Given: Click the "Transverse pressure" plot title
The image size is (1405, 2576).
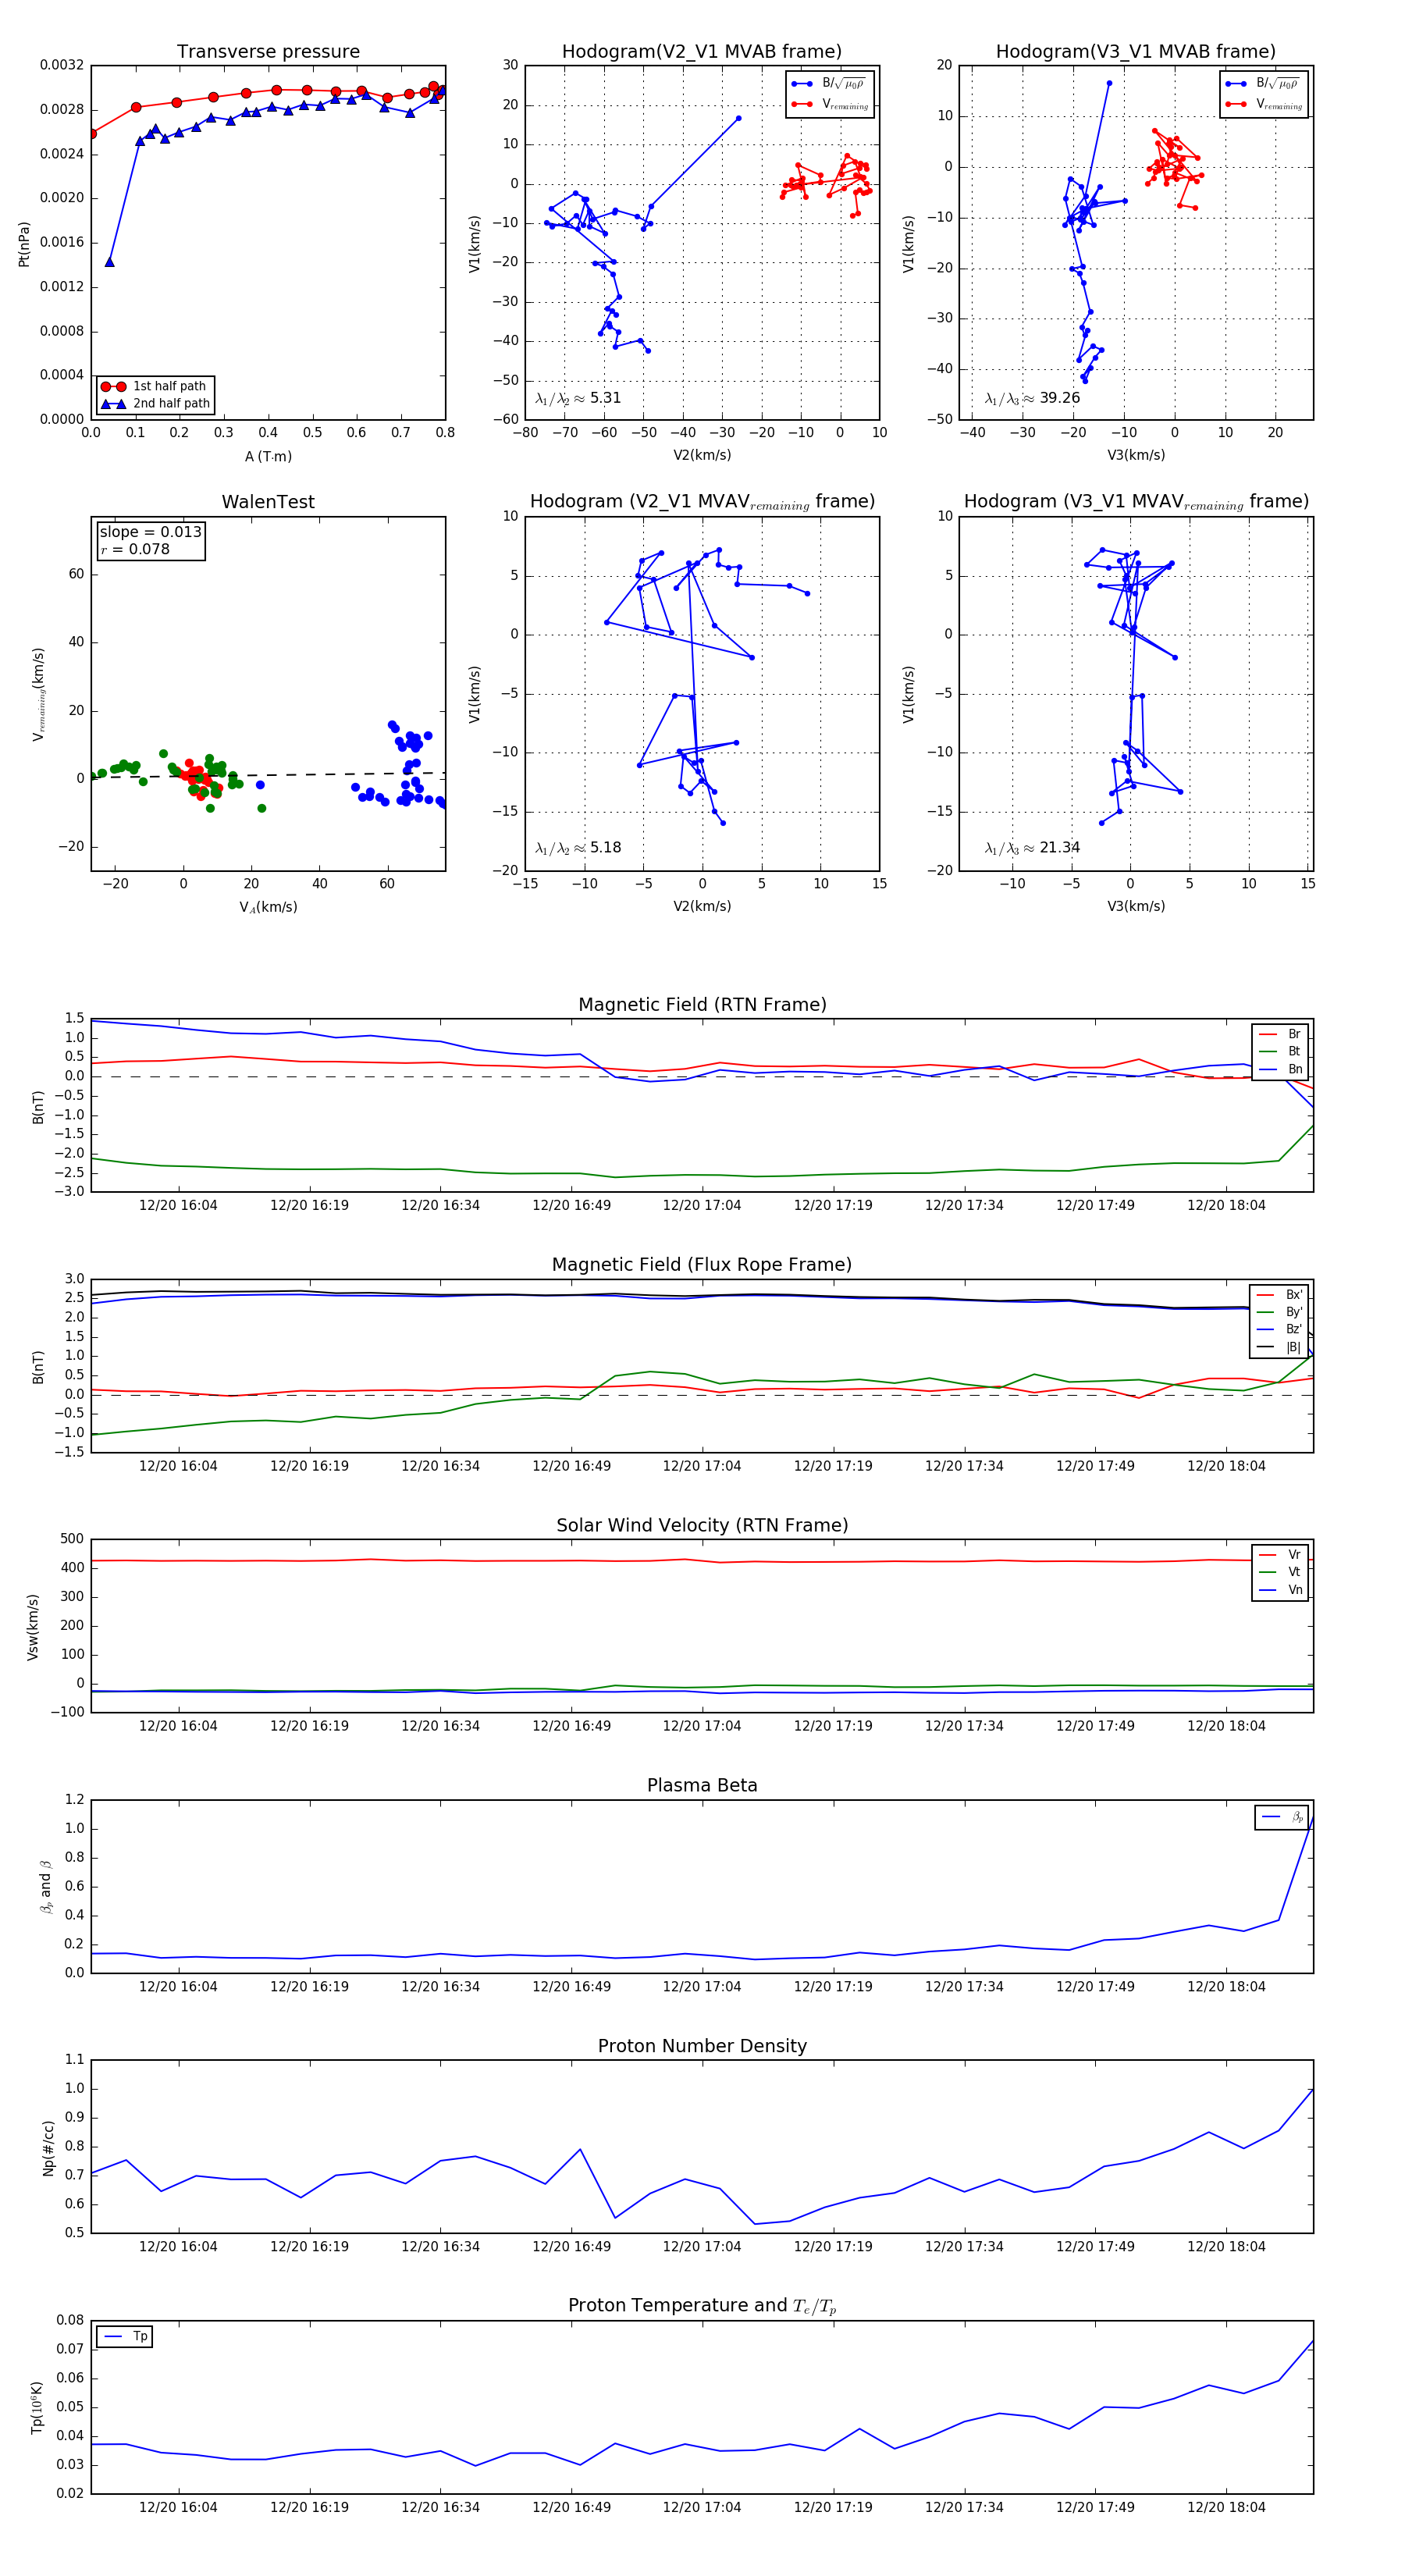Looking at the screenshot, I should (268, 52).
